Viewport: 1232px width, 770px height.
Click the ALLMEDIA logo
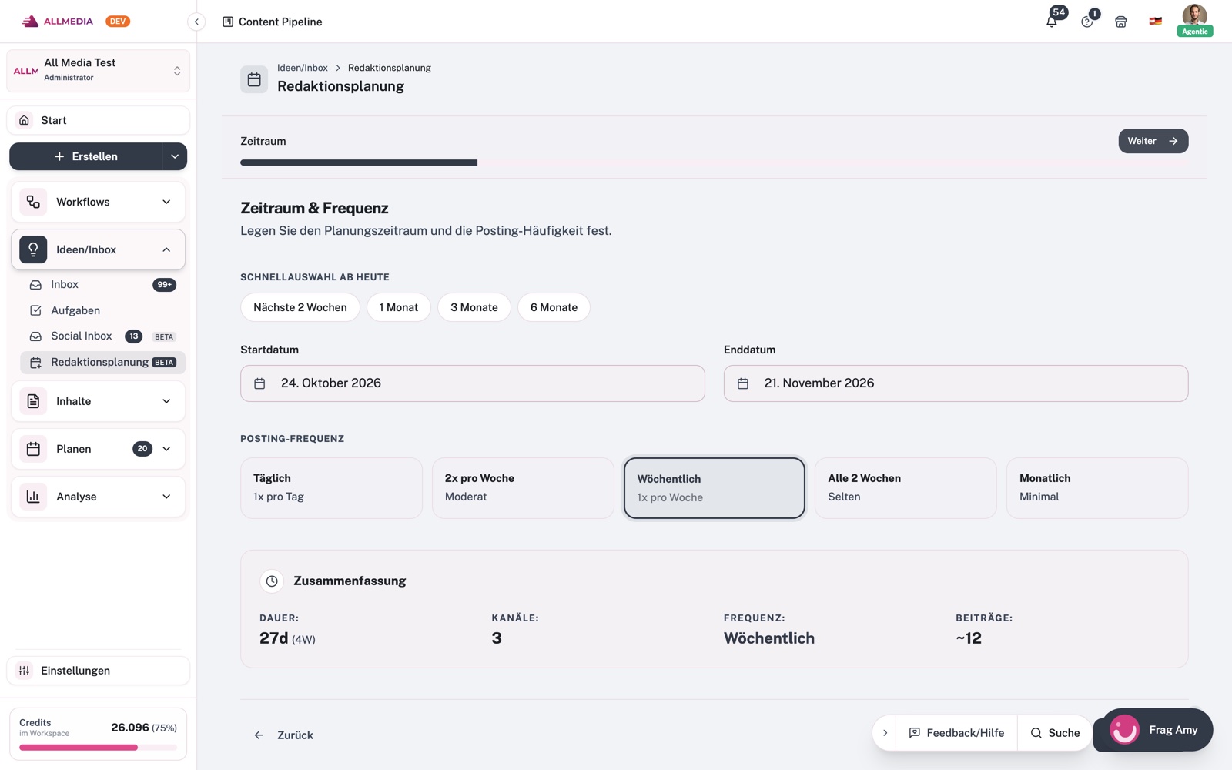tap(58, 22)
